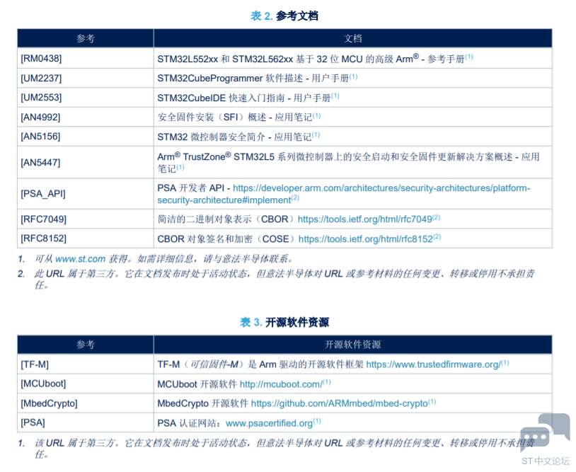Select the [RM0438] reference cell

(85, 59)
